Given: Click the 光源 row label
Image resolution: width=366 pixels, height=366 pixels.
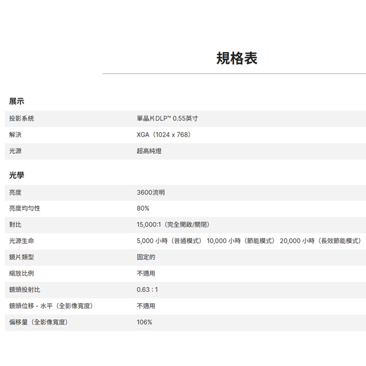Looking at the screenshot, I should click(15, 151).
